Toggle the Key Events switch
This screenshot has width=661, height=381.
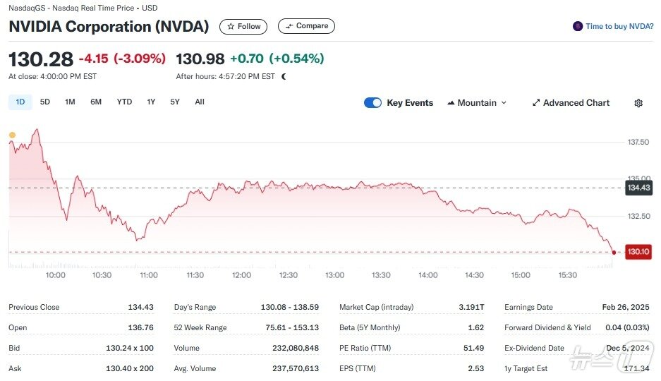coord(372,103)
